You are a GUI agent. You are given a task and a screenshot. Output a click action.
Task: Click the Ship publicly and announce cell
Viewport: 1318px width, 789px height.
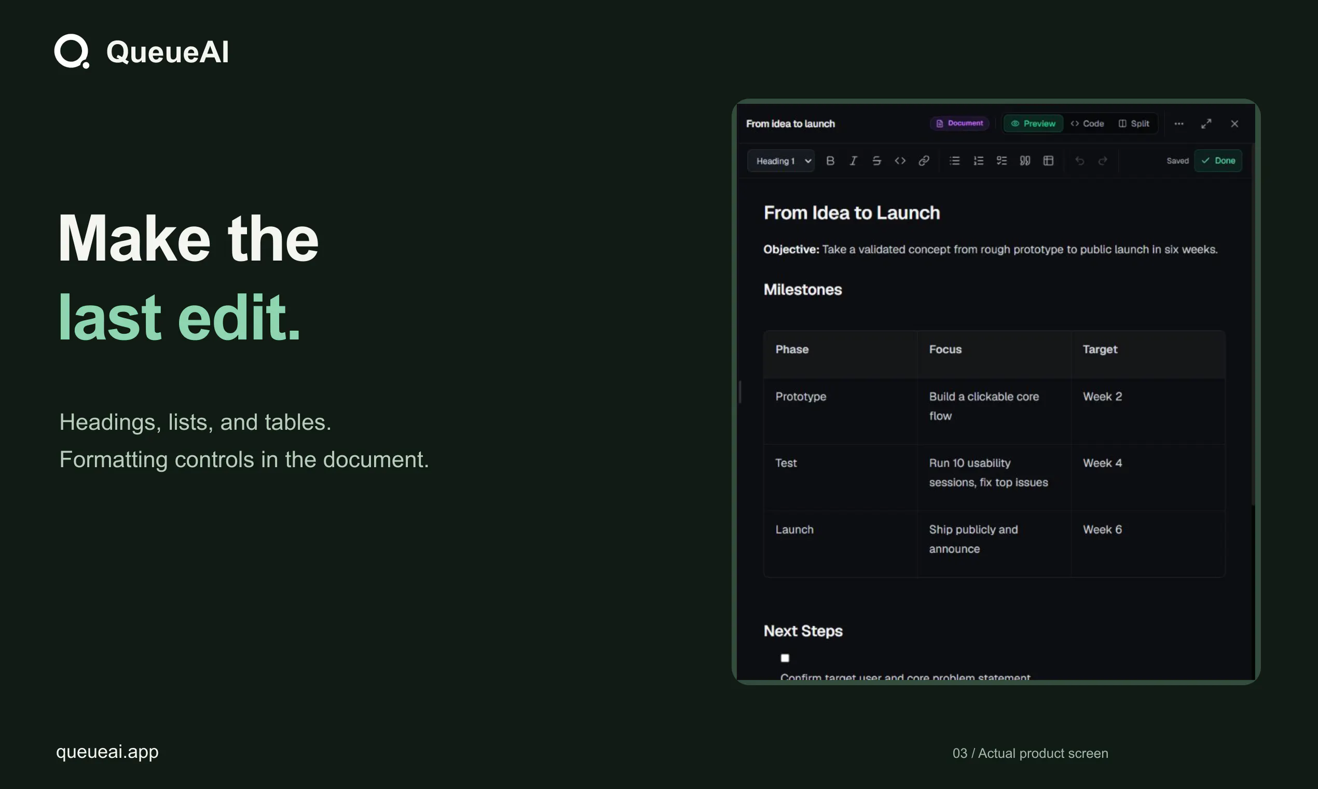pos(994,544)
